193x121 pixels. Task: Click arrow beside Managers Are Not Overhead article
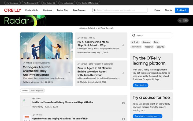(x=69, y=73)
